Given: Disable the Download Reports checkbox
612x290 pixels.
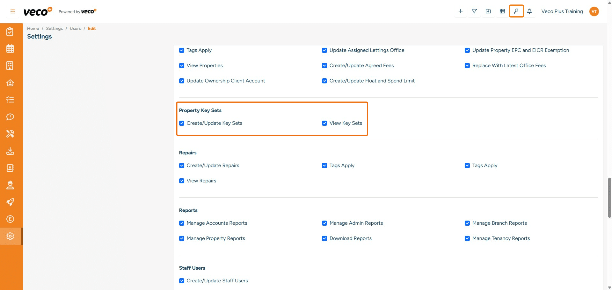Looking at the screenshot, I should 324,238.
